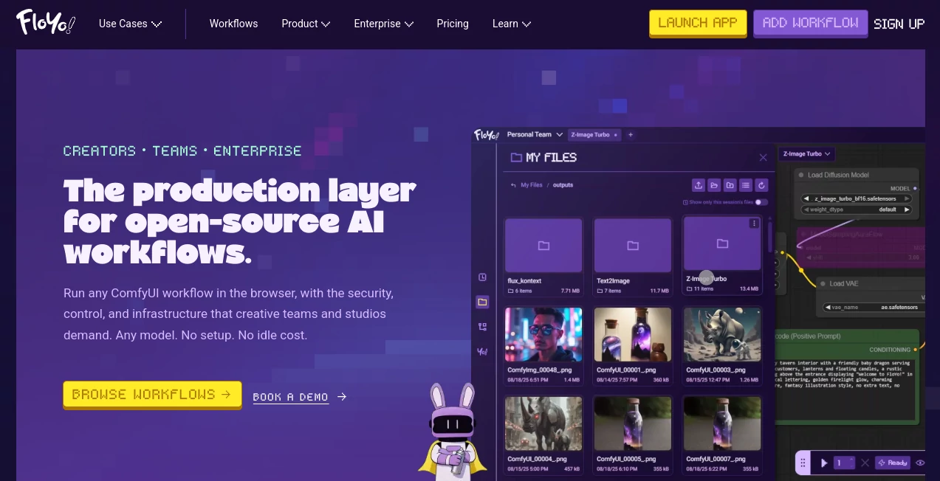Toggle the eye visibility icon in run toolbar
The image size is (940, 481).
920,463
